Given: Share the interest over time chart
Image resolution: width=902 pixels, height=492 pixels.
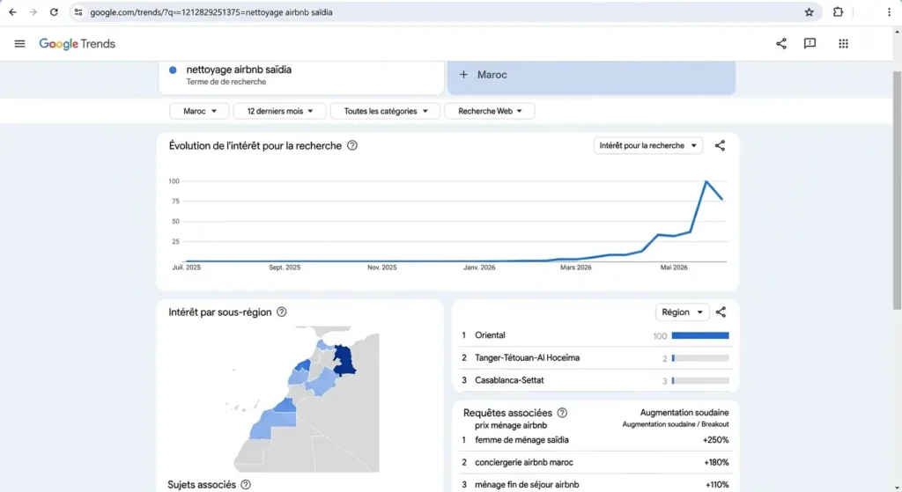Looking at the screenshot, I should 720,145.
